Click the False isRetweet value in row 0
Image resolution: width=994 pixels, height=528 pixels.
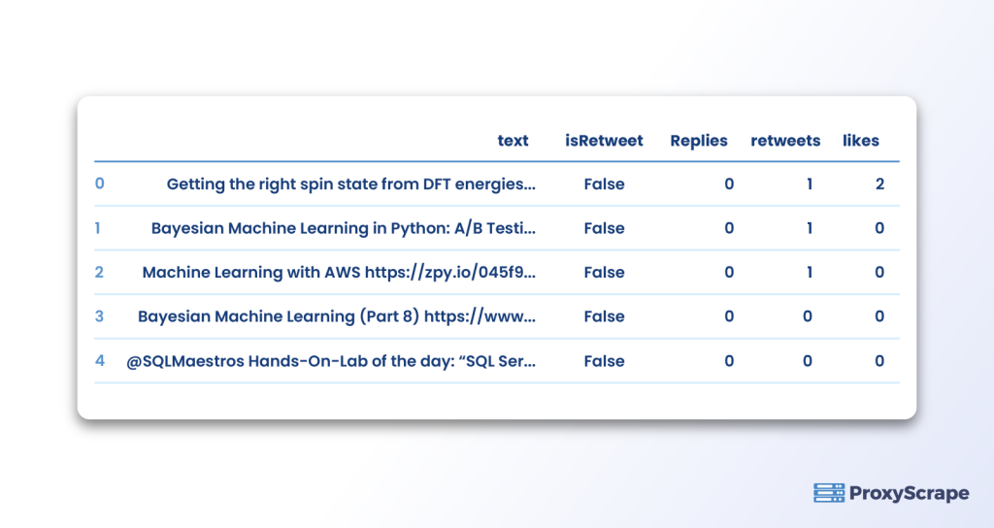click(604, 183)
